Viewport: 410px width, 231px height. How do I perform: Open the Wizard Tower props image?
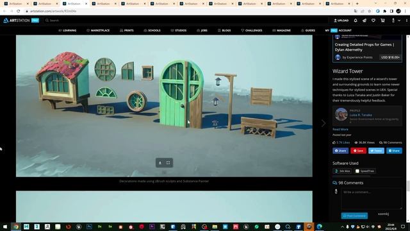pos(164,106)
